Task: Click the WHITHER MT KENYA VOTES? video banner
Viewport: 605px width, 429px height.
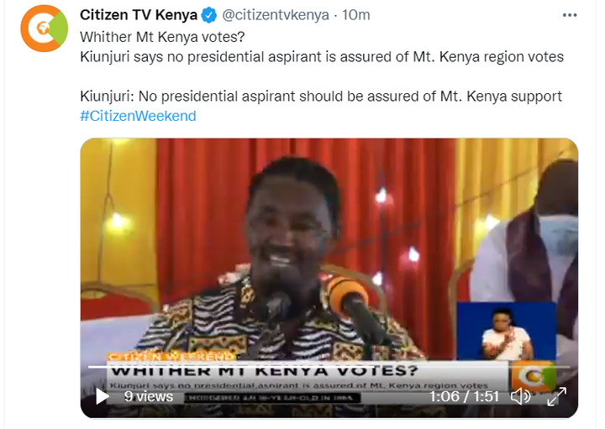Action: point(265,371)
